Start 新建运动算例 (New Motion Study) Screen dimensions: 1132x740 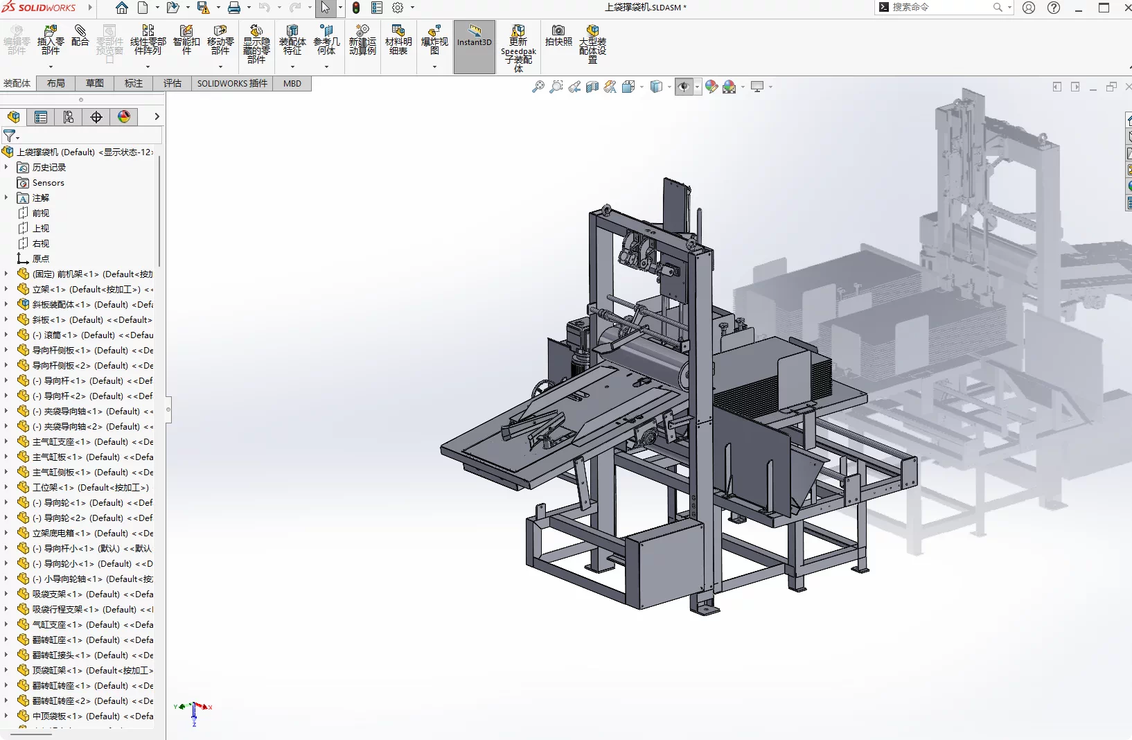pos(362,40)
